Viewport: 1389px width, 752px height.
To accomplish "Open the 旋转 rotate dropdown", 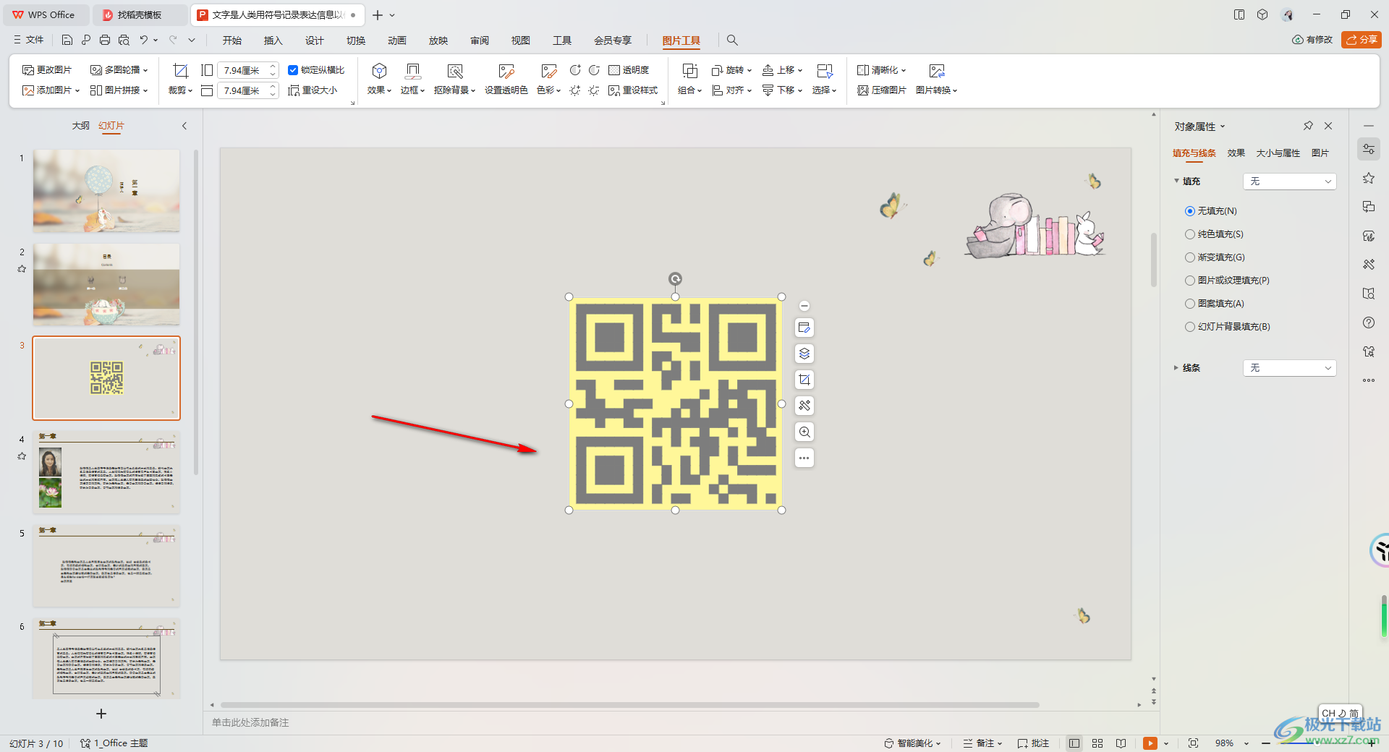I will [732, 70].
